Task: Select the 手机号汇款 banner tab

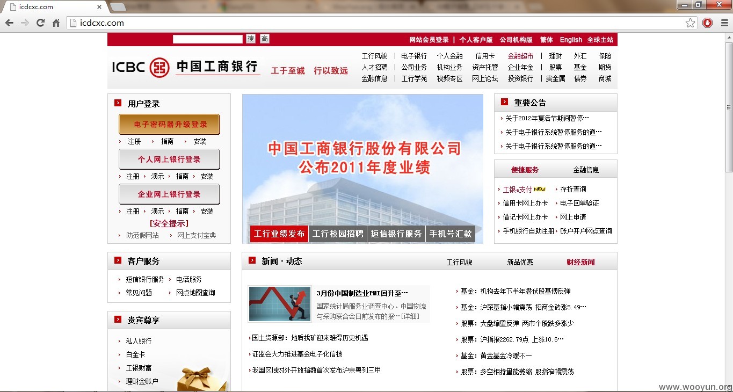Action: (451, 234)
